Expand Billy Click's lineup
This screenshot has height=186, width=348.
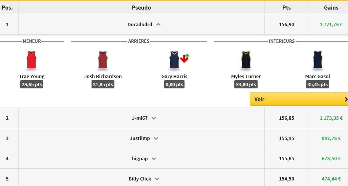(157, 179)
